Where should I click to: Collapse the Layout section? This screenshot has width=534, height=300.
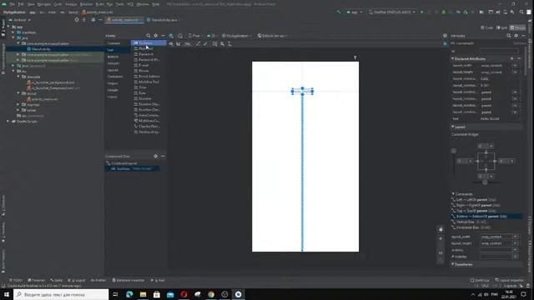click(452, 127)
